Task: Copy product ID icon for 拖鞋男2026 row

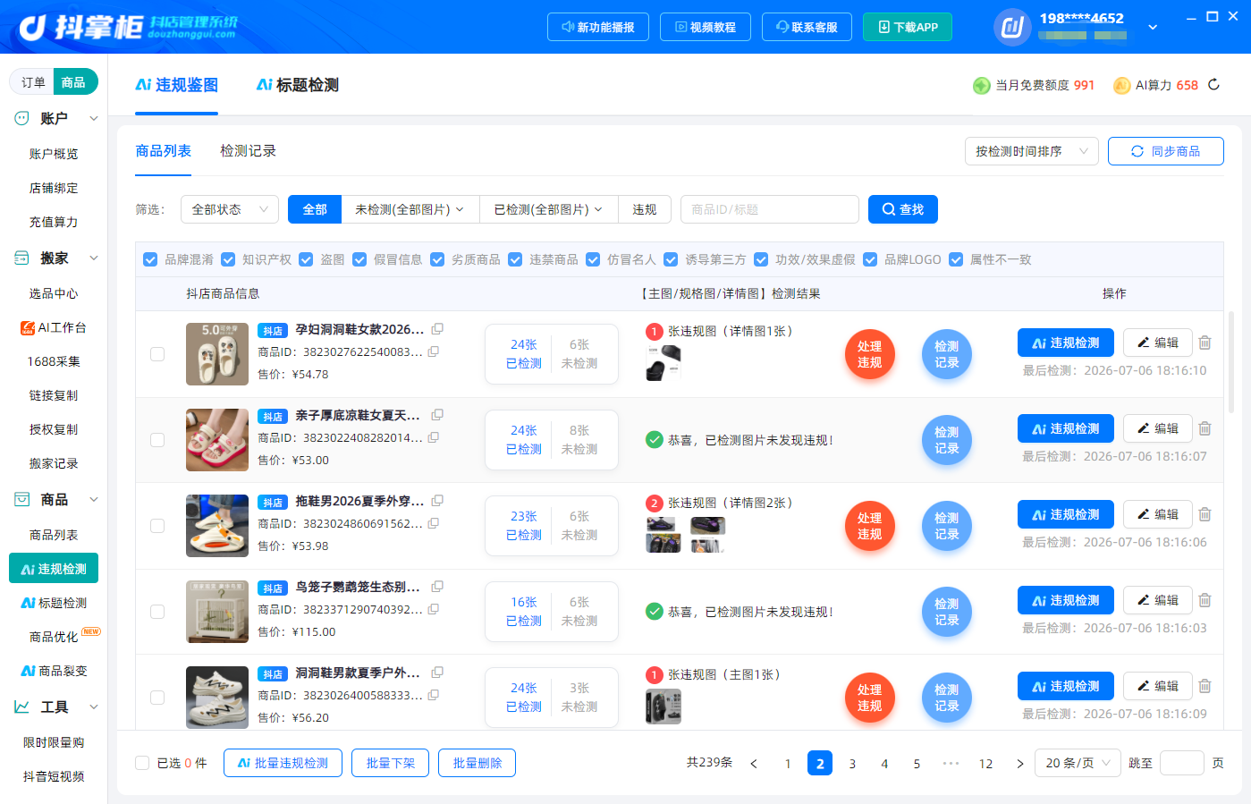Action: click(434, 523)
